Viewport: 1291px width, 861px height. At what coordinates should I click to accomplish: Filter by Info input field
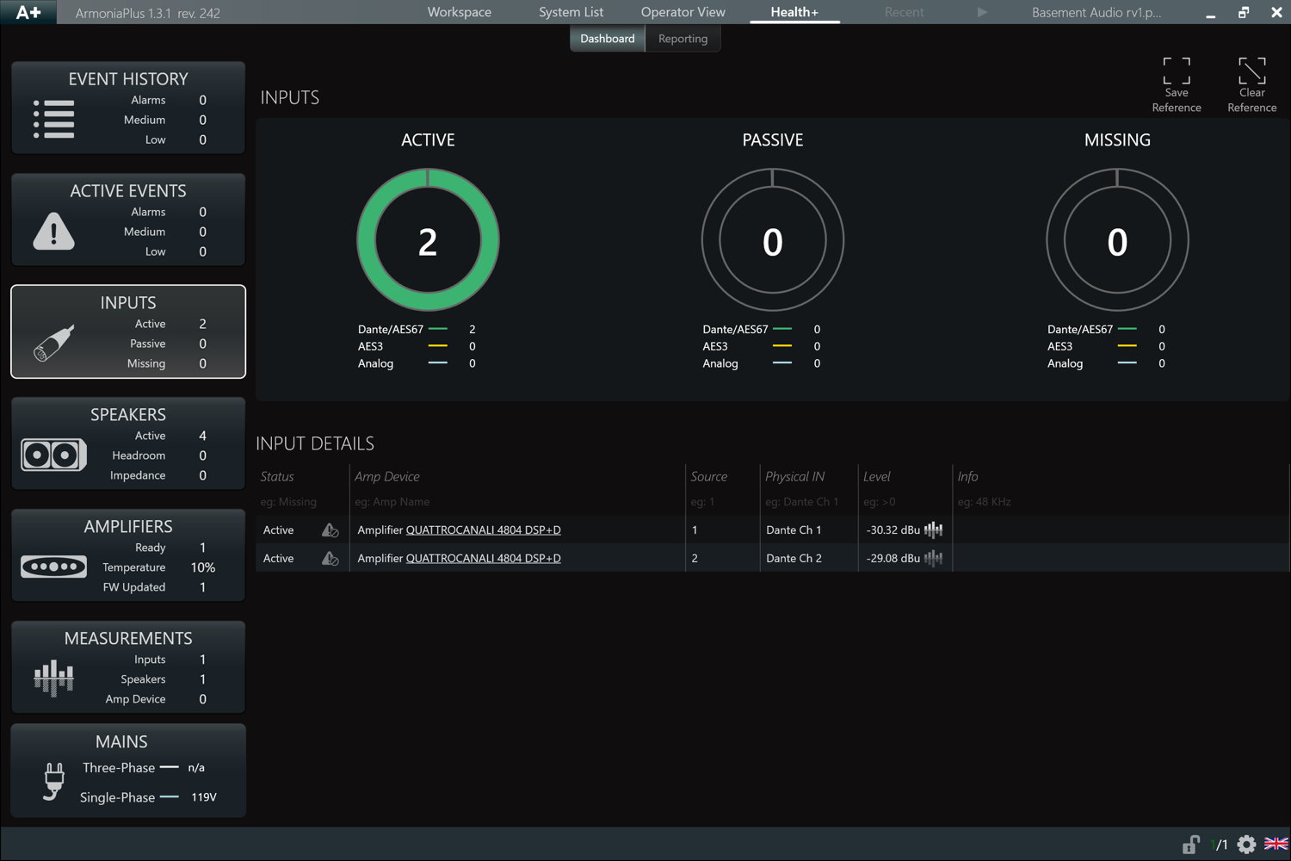click(1121, 502)
